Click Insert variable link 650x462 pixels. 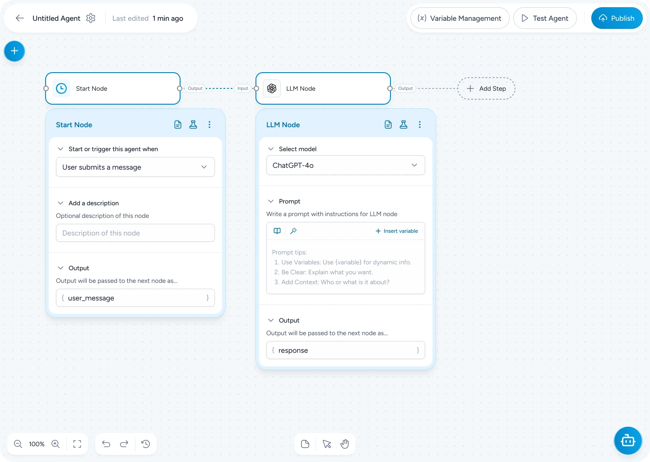[x=397, y=231]
